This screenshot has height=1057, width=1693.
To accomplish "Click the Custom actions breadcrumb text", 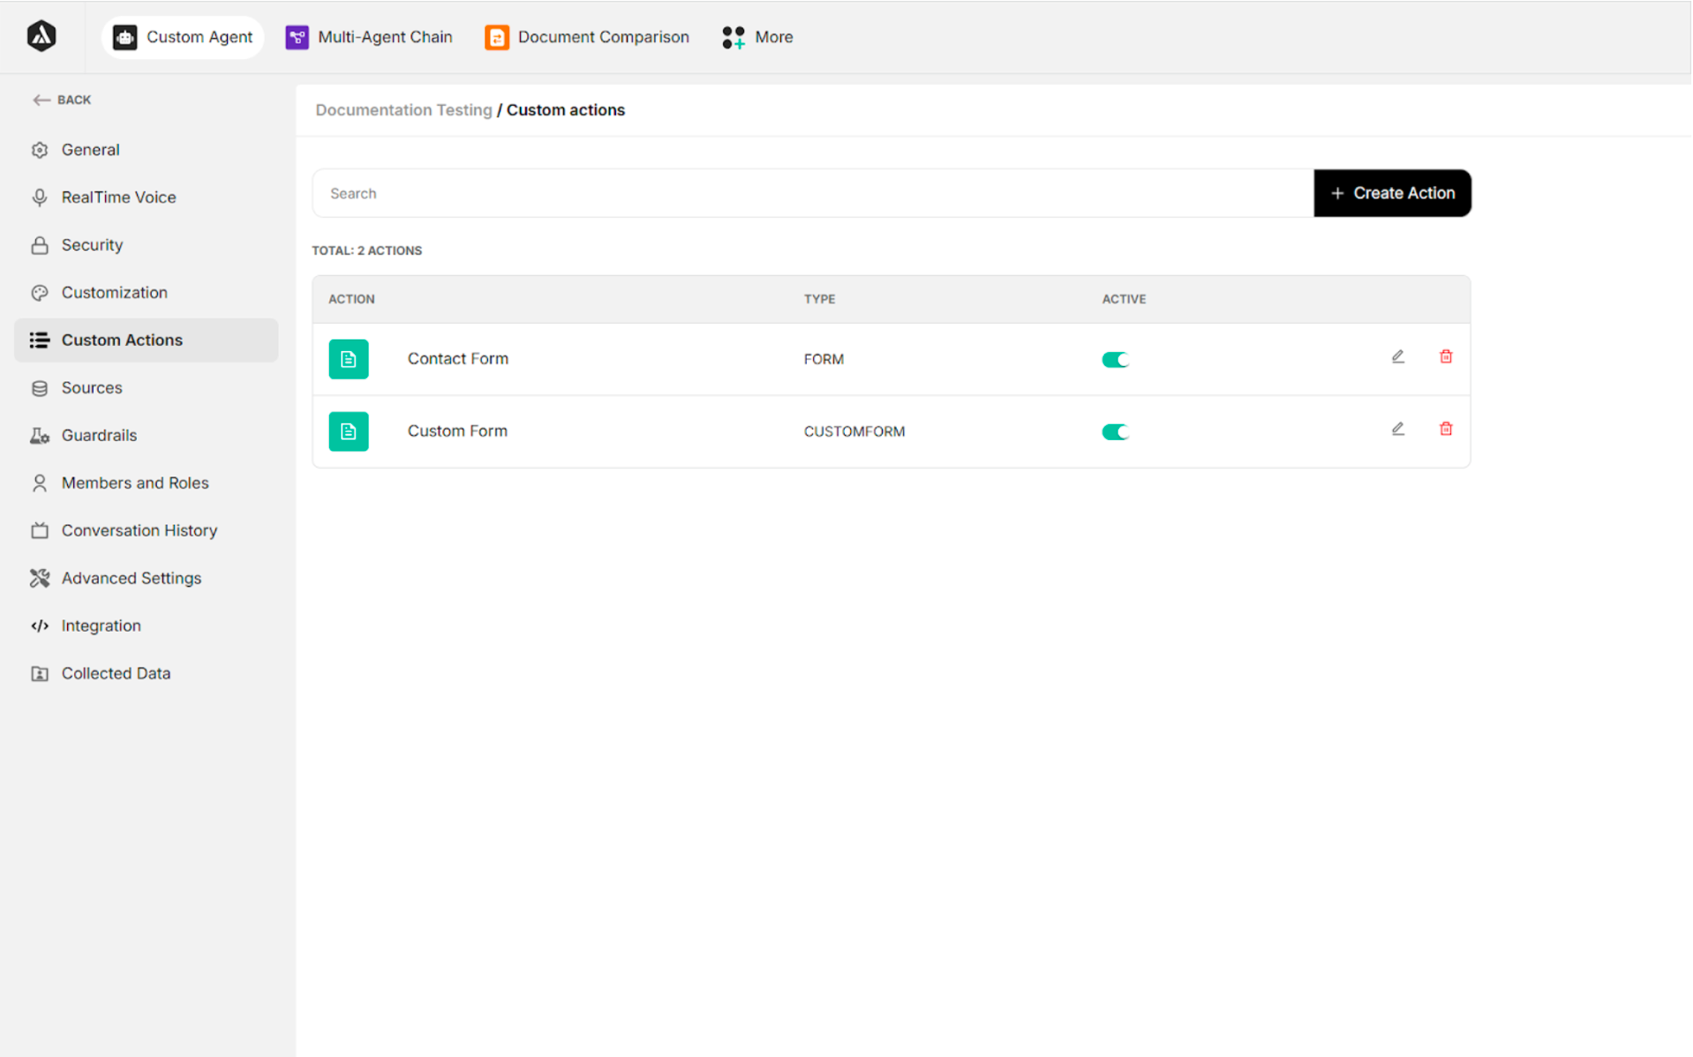I will pyautogui.click(x=566, y=110).
